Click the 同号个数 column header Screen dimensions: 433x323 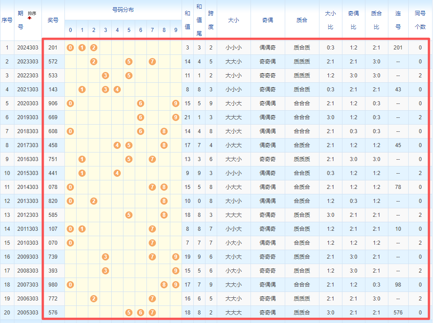click(x=420, y=20)
